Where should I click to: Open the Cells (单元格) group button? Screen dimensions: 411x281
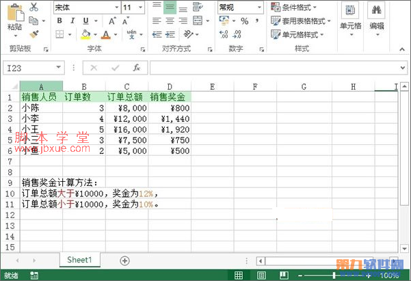350,20
